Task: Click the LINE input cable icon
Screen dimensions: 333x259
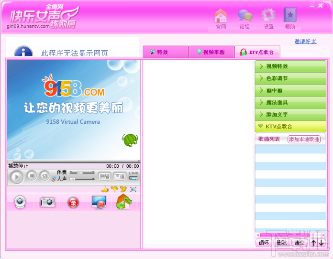Action: tap(133, 176)
